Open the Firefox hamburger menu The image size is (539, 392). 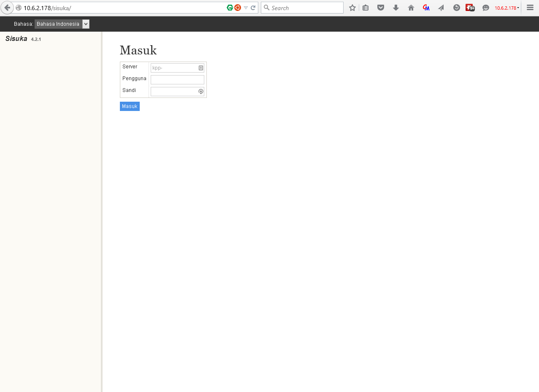tap(530, 8)
